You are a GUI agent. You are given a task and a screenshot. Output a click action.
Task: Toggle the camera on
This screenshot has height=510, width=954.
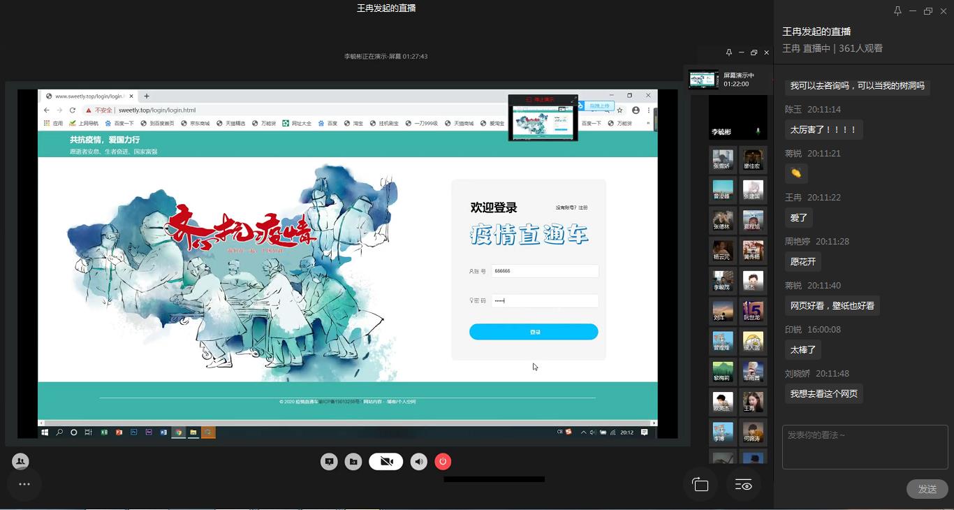[386, 461]
